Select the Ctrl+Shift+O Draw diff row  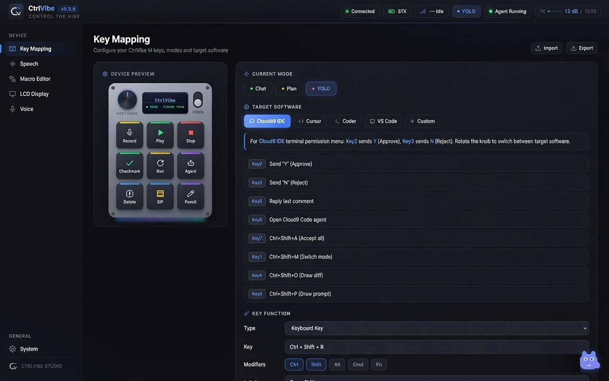point(416,275)
